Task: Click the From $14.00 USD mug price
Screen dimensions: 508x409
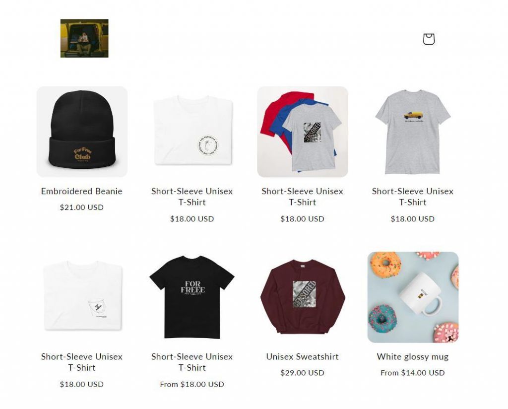Action: (413, 373)
